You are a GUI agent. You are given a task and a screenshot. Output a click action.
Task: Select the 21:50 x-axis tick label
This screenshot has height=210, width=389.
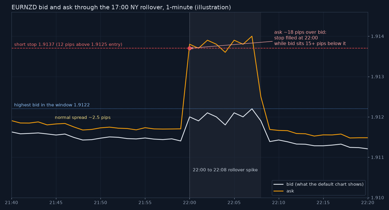pyautogui.click(x=100, y=203)
